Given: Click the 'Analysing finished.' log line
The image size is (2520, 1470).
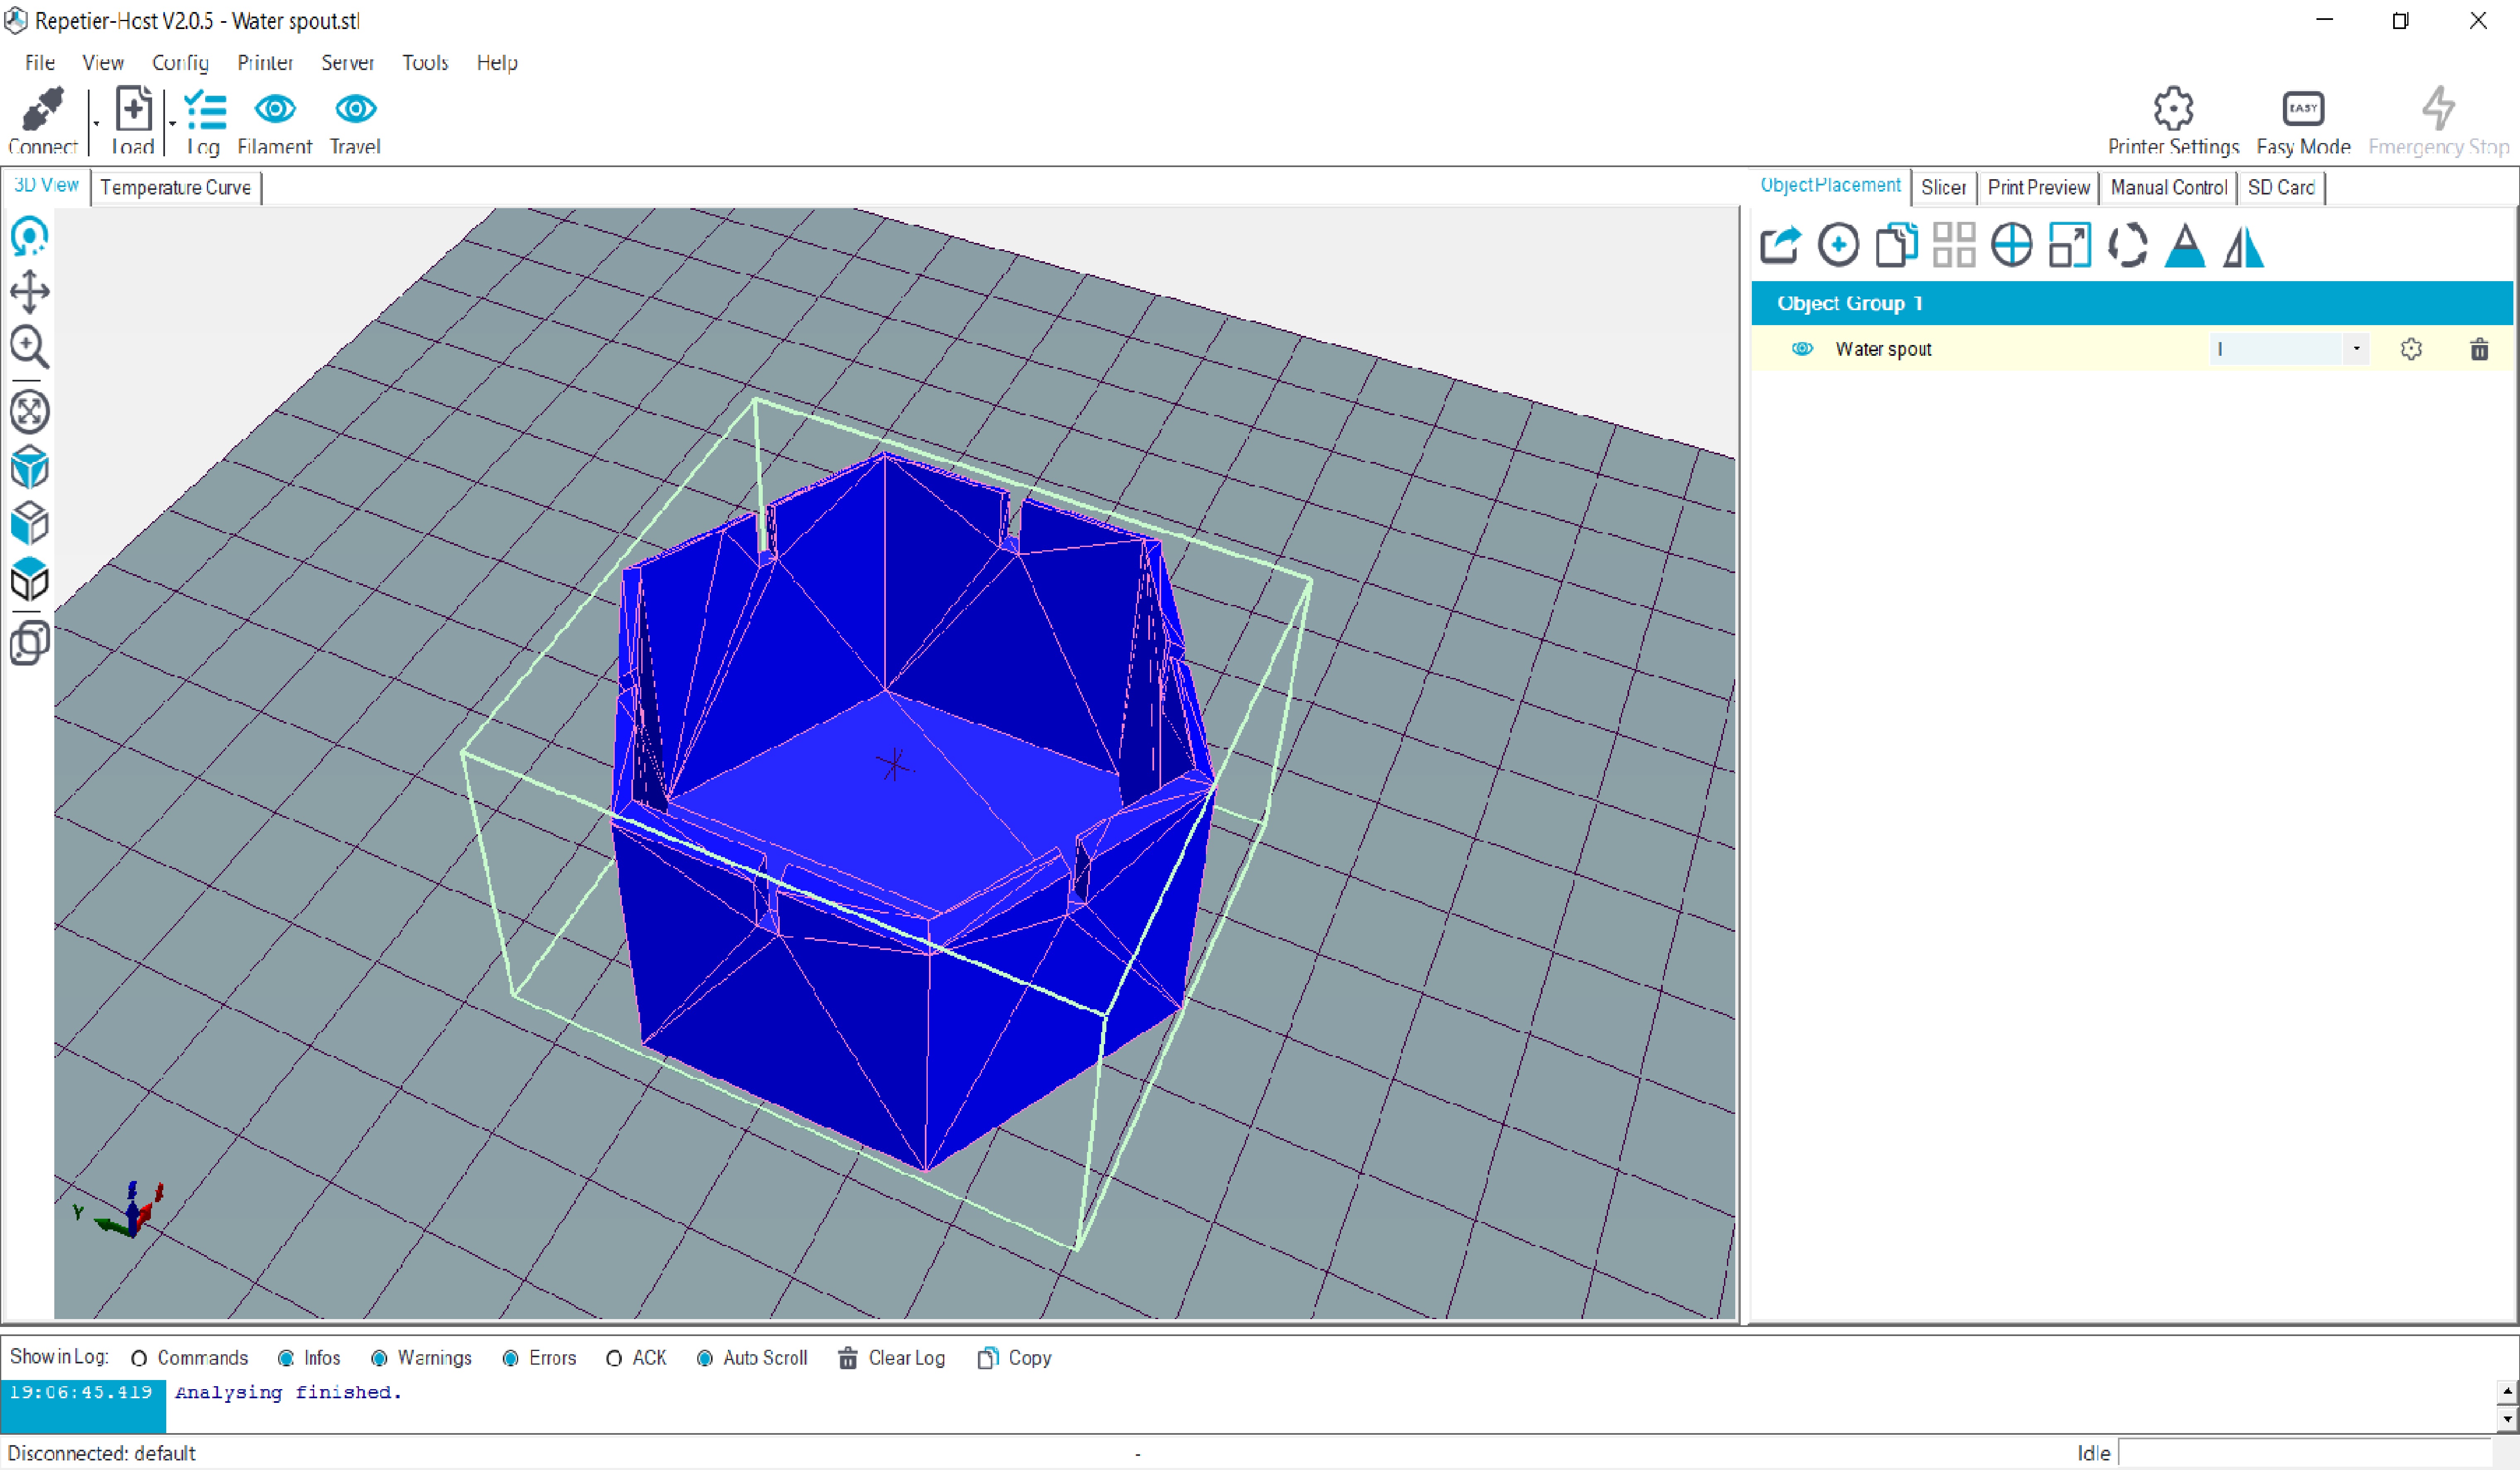Looking at the screenshot, I should [x=289, y=1393].
